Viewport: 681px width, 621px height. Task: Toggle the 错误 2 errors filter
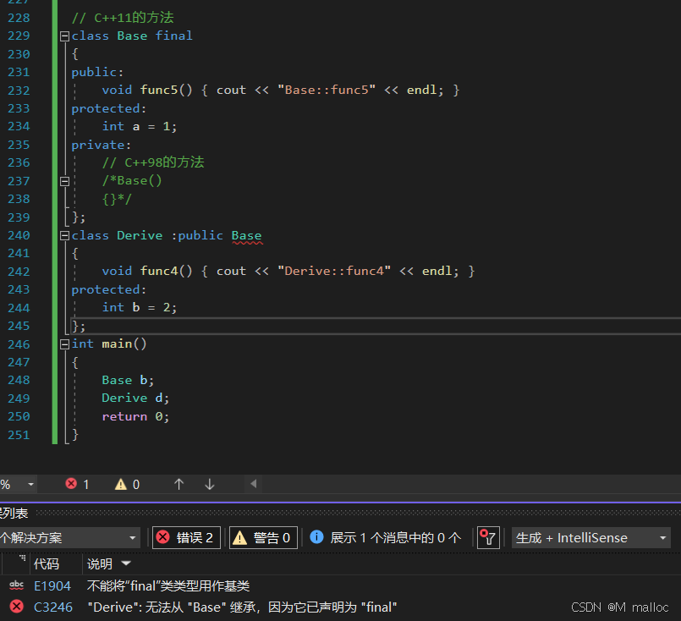186,537
